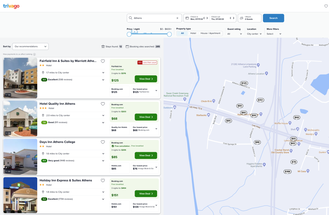Screen dimensions: 329x215
Task: Select the House / Apartment tab
Action: [x=210, y=33]
